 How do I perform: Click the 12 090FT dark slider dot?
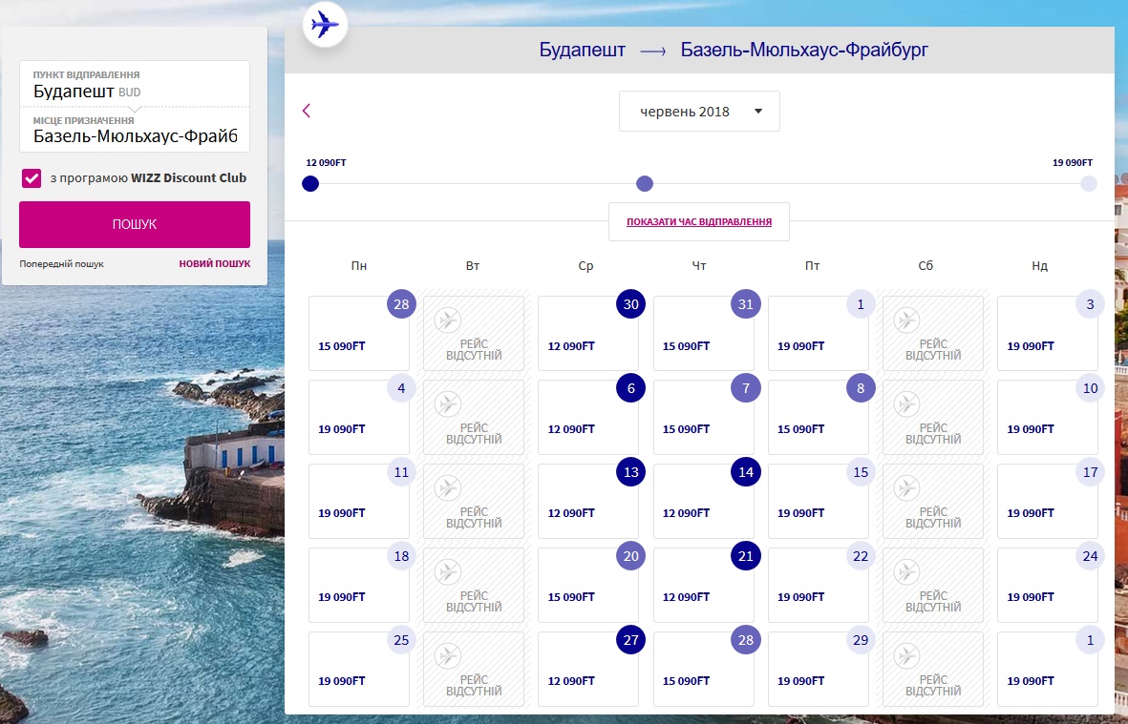point(310,184)
